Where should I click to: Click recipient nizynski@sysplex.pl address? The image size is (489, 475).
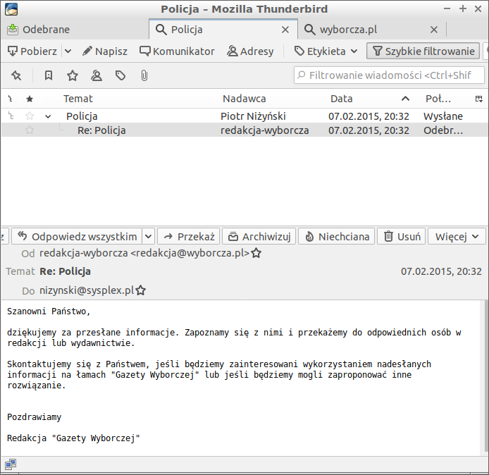[x=87, y=290]
